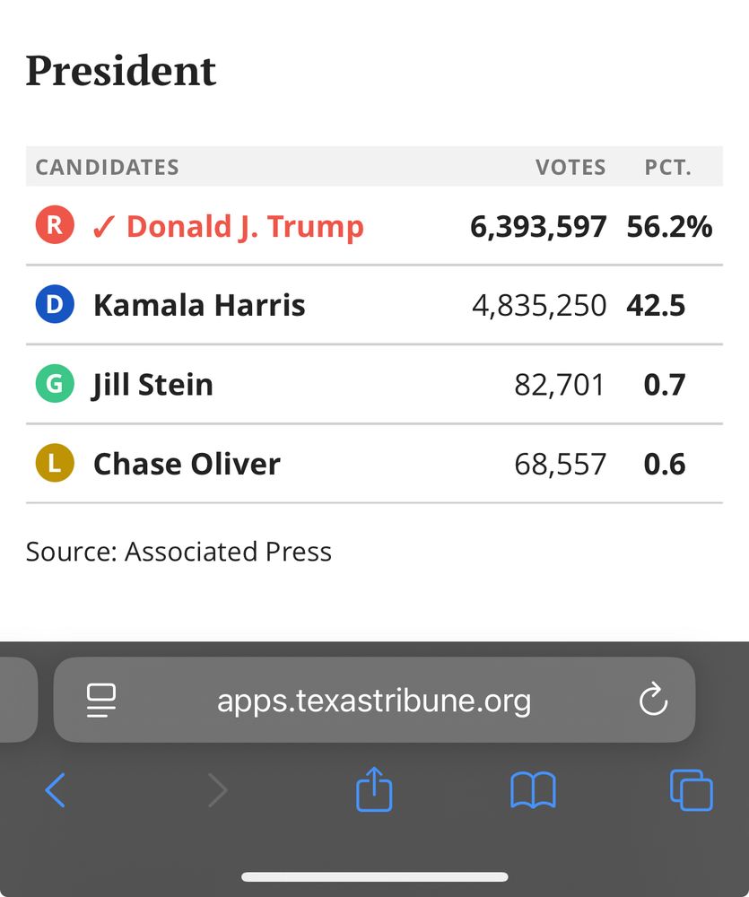749x897 pixels.
Task: Reload the apps.texastribune.org page
Action: (653, 701)
